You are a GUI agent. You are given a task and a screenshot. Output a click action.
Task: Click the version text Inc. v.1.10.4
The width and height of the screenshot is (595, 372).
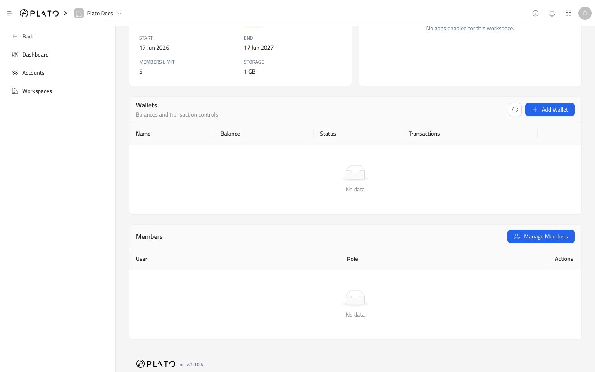pyautogui.click(x=191, y=365)
